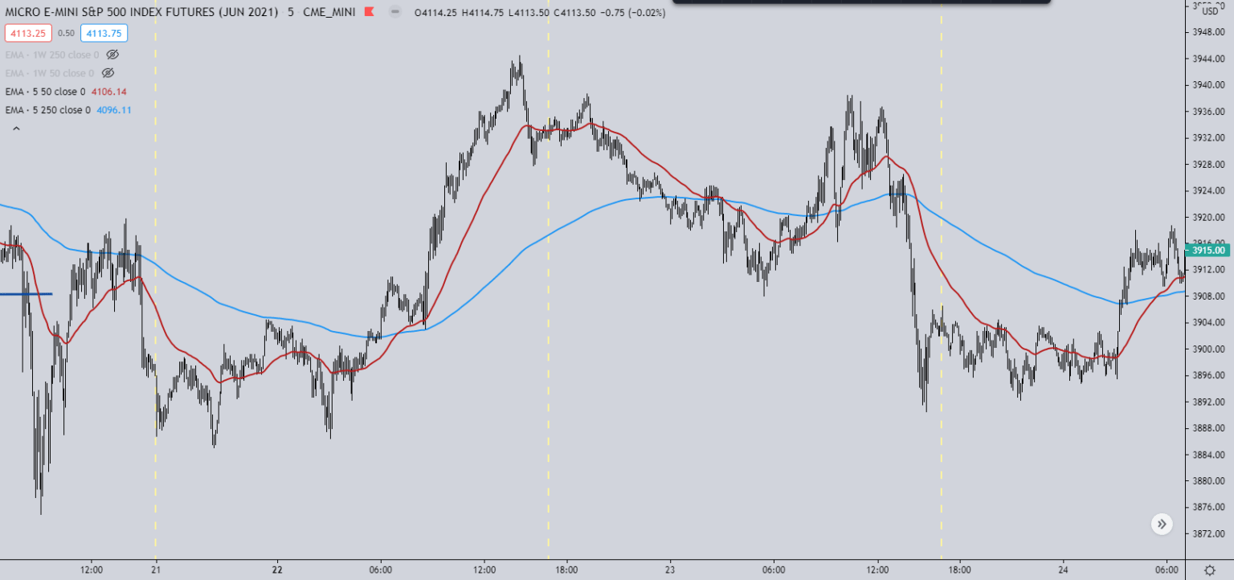Click the USD currency label on price axis
1234x580 pixels.
pyautogui.click(x=1210, y=10)
